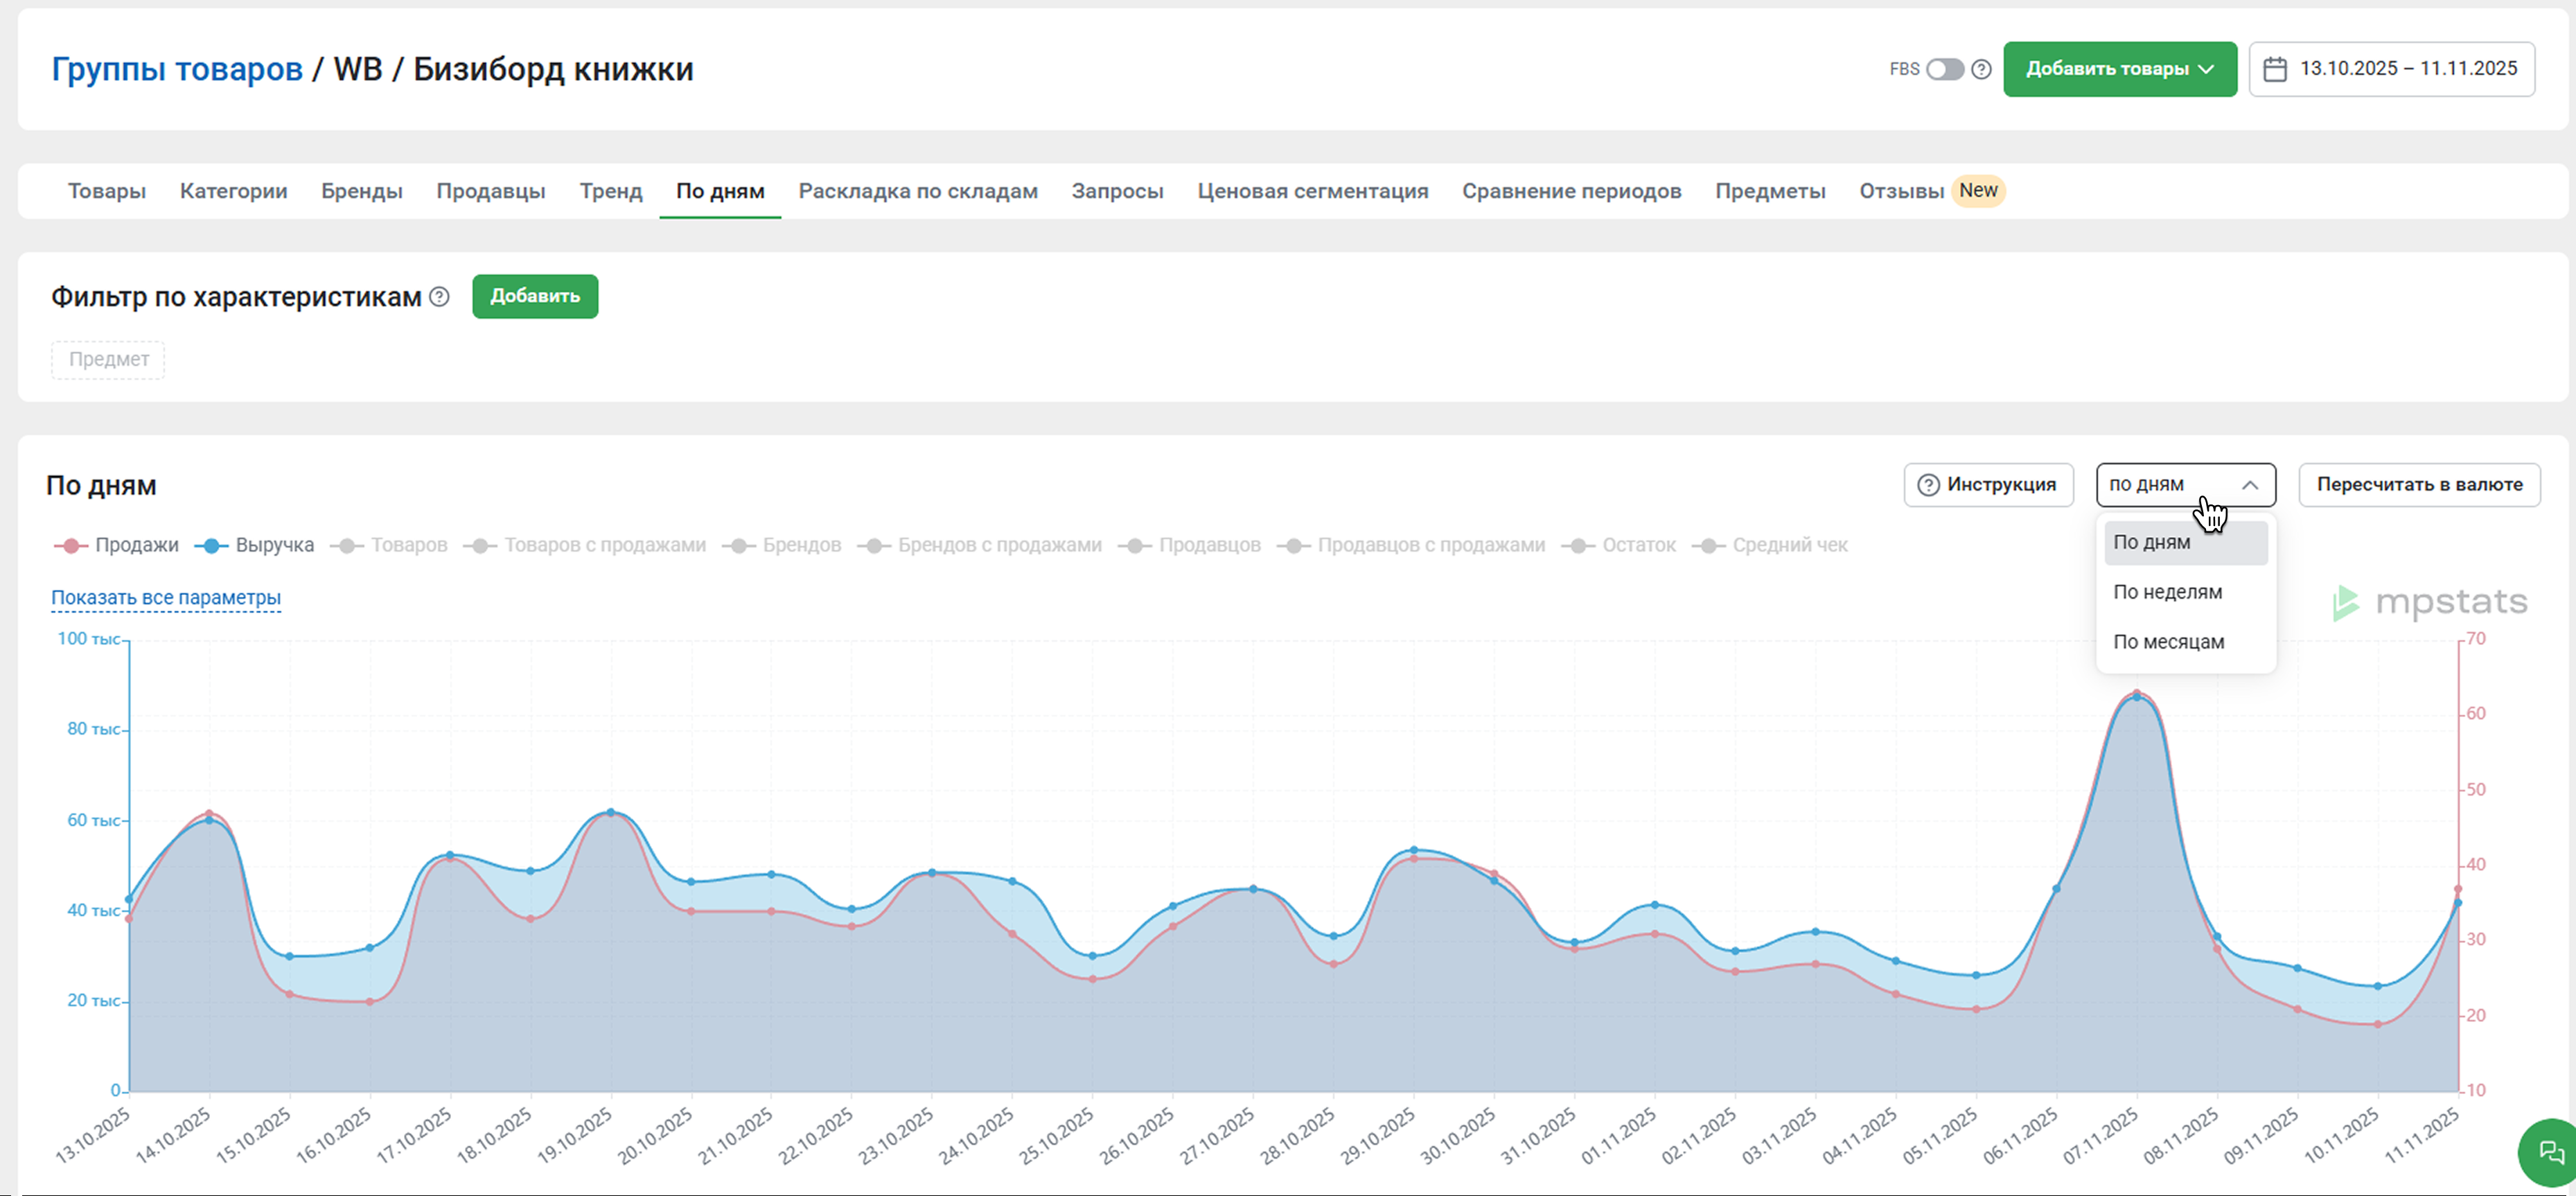Click the green Добавить filter button
The height and width of the screenshot is (1196, 2576).
[x=535, y=297]
